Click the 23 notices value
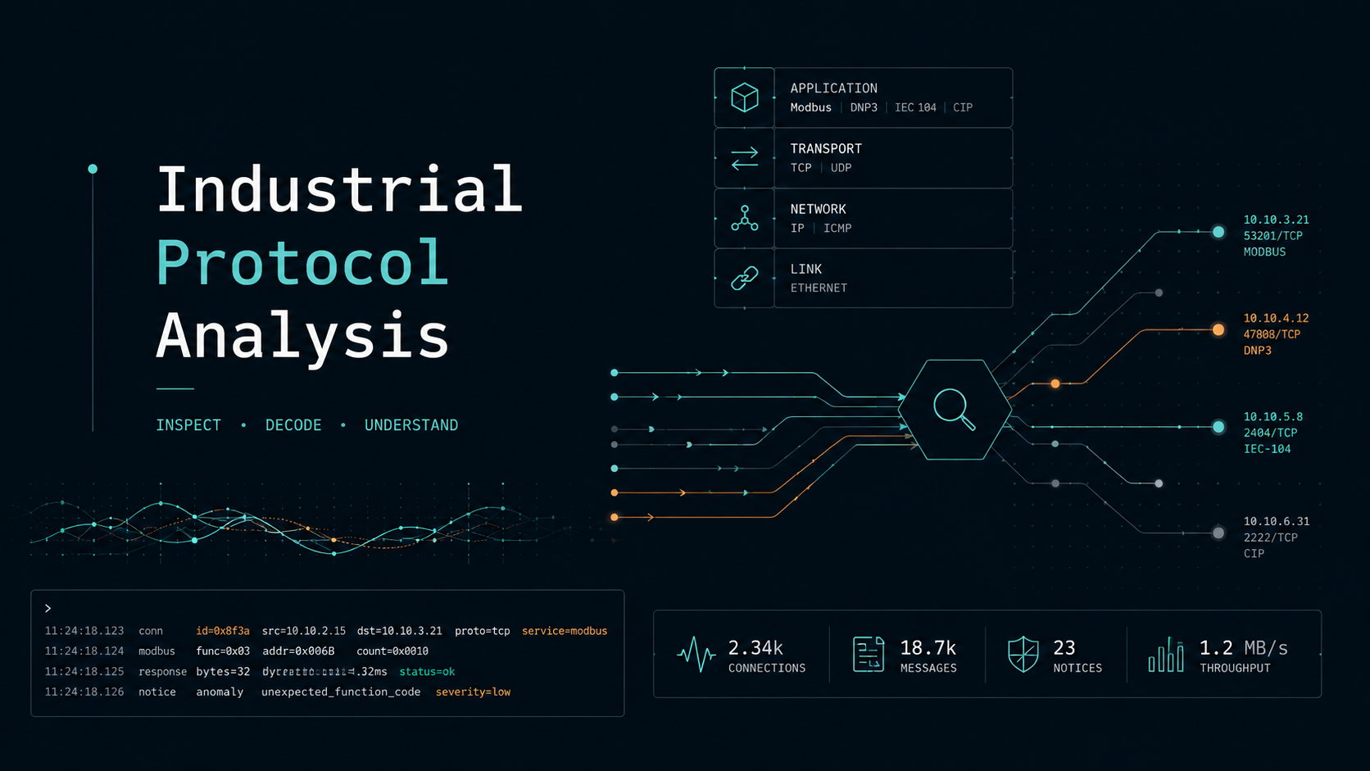The height and width of the screenshot is (771, 1370). click(x=1064, y=648)
